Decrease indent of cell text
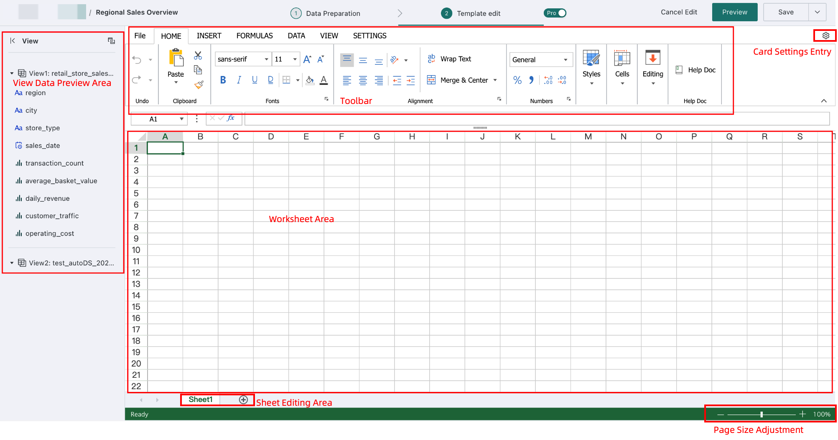This screenshot has height=440, width=838. click(397, 80)
